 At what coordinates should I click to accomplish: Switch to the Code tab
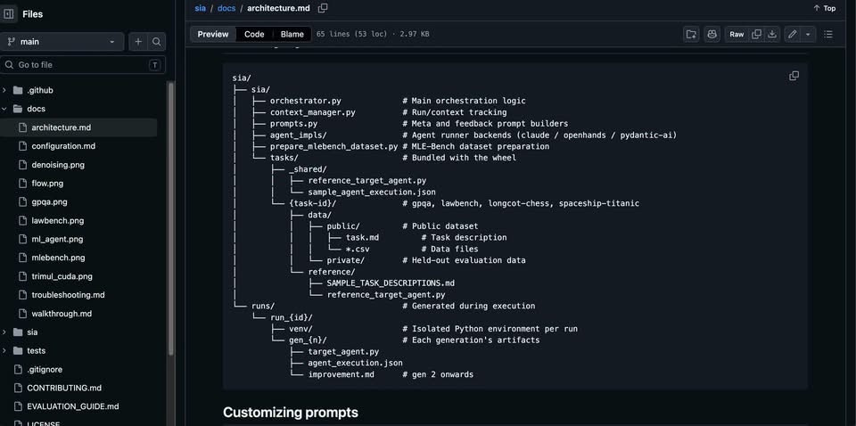(254, 35)
